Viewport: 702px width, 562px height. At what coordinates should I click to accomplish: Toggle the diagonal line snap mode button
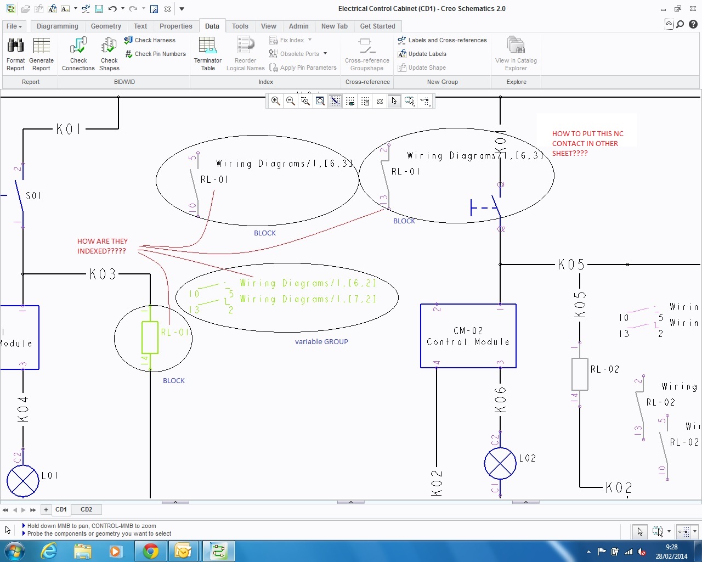[x=335, y=101]
